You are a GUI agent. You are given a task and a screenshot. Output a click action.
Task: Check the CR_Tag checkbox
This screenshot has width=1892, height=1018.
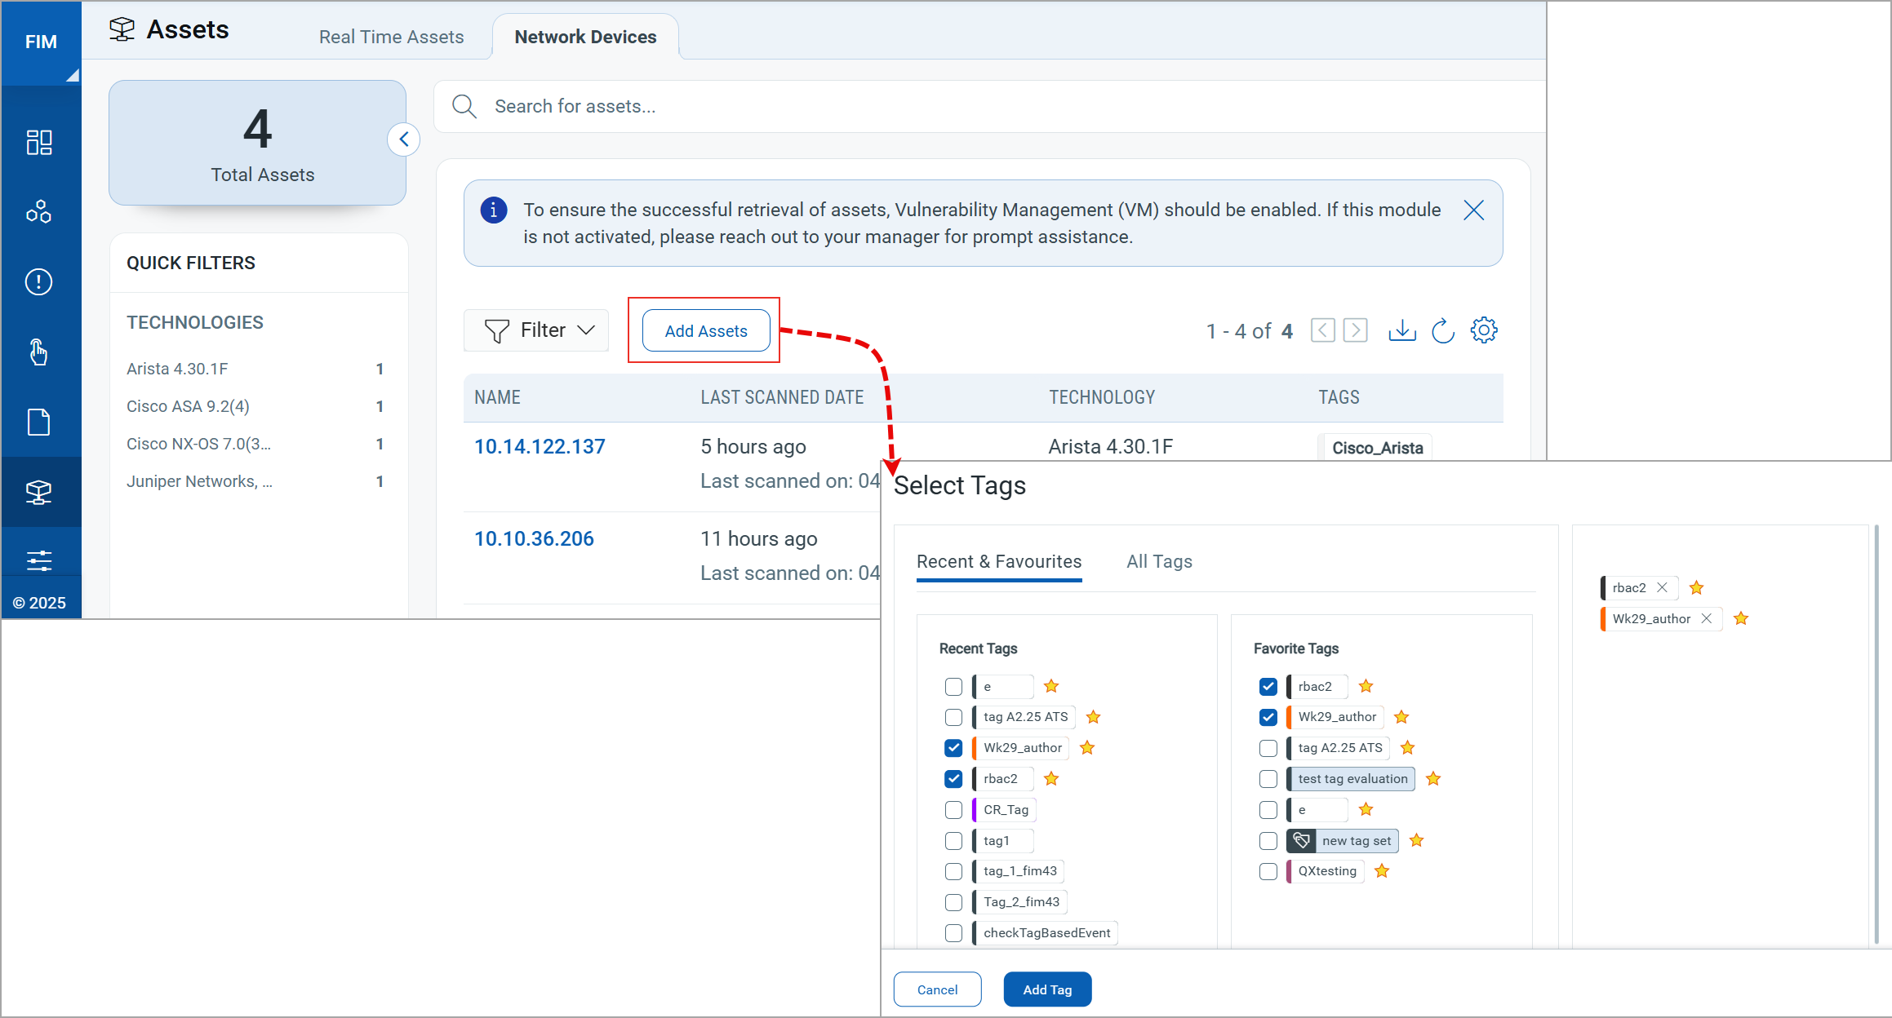tap(953, 810)
